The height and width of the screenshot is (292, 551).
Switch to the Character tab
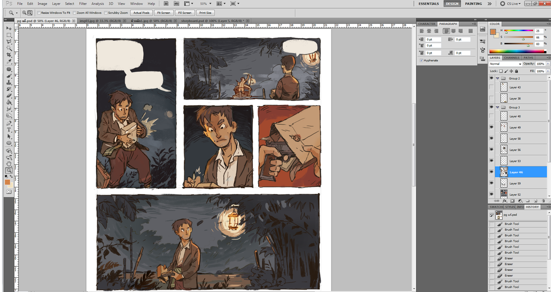[427, 23]
